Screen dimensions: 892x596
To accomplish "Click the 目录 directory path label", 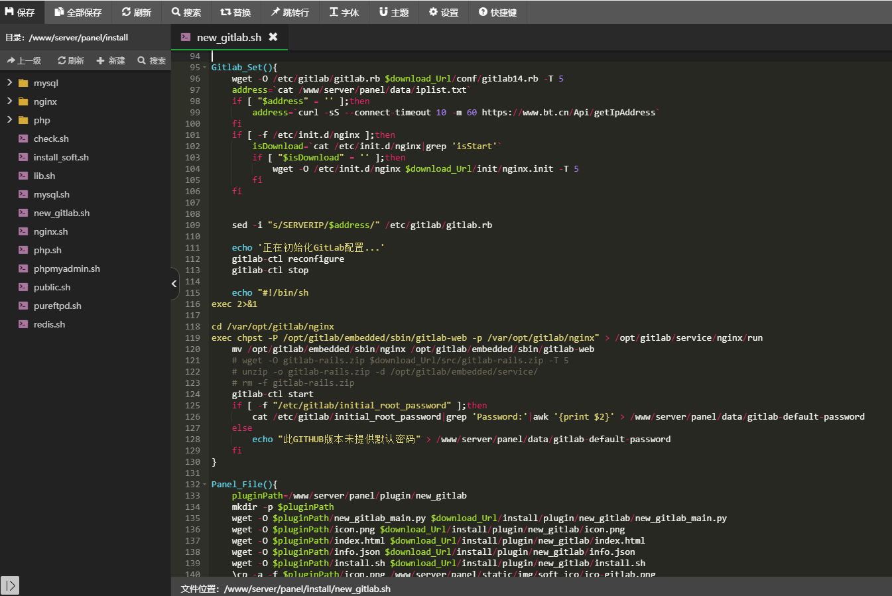I will point(67,38).
